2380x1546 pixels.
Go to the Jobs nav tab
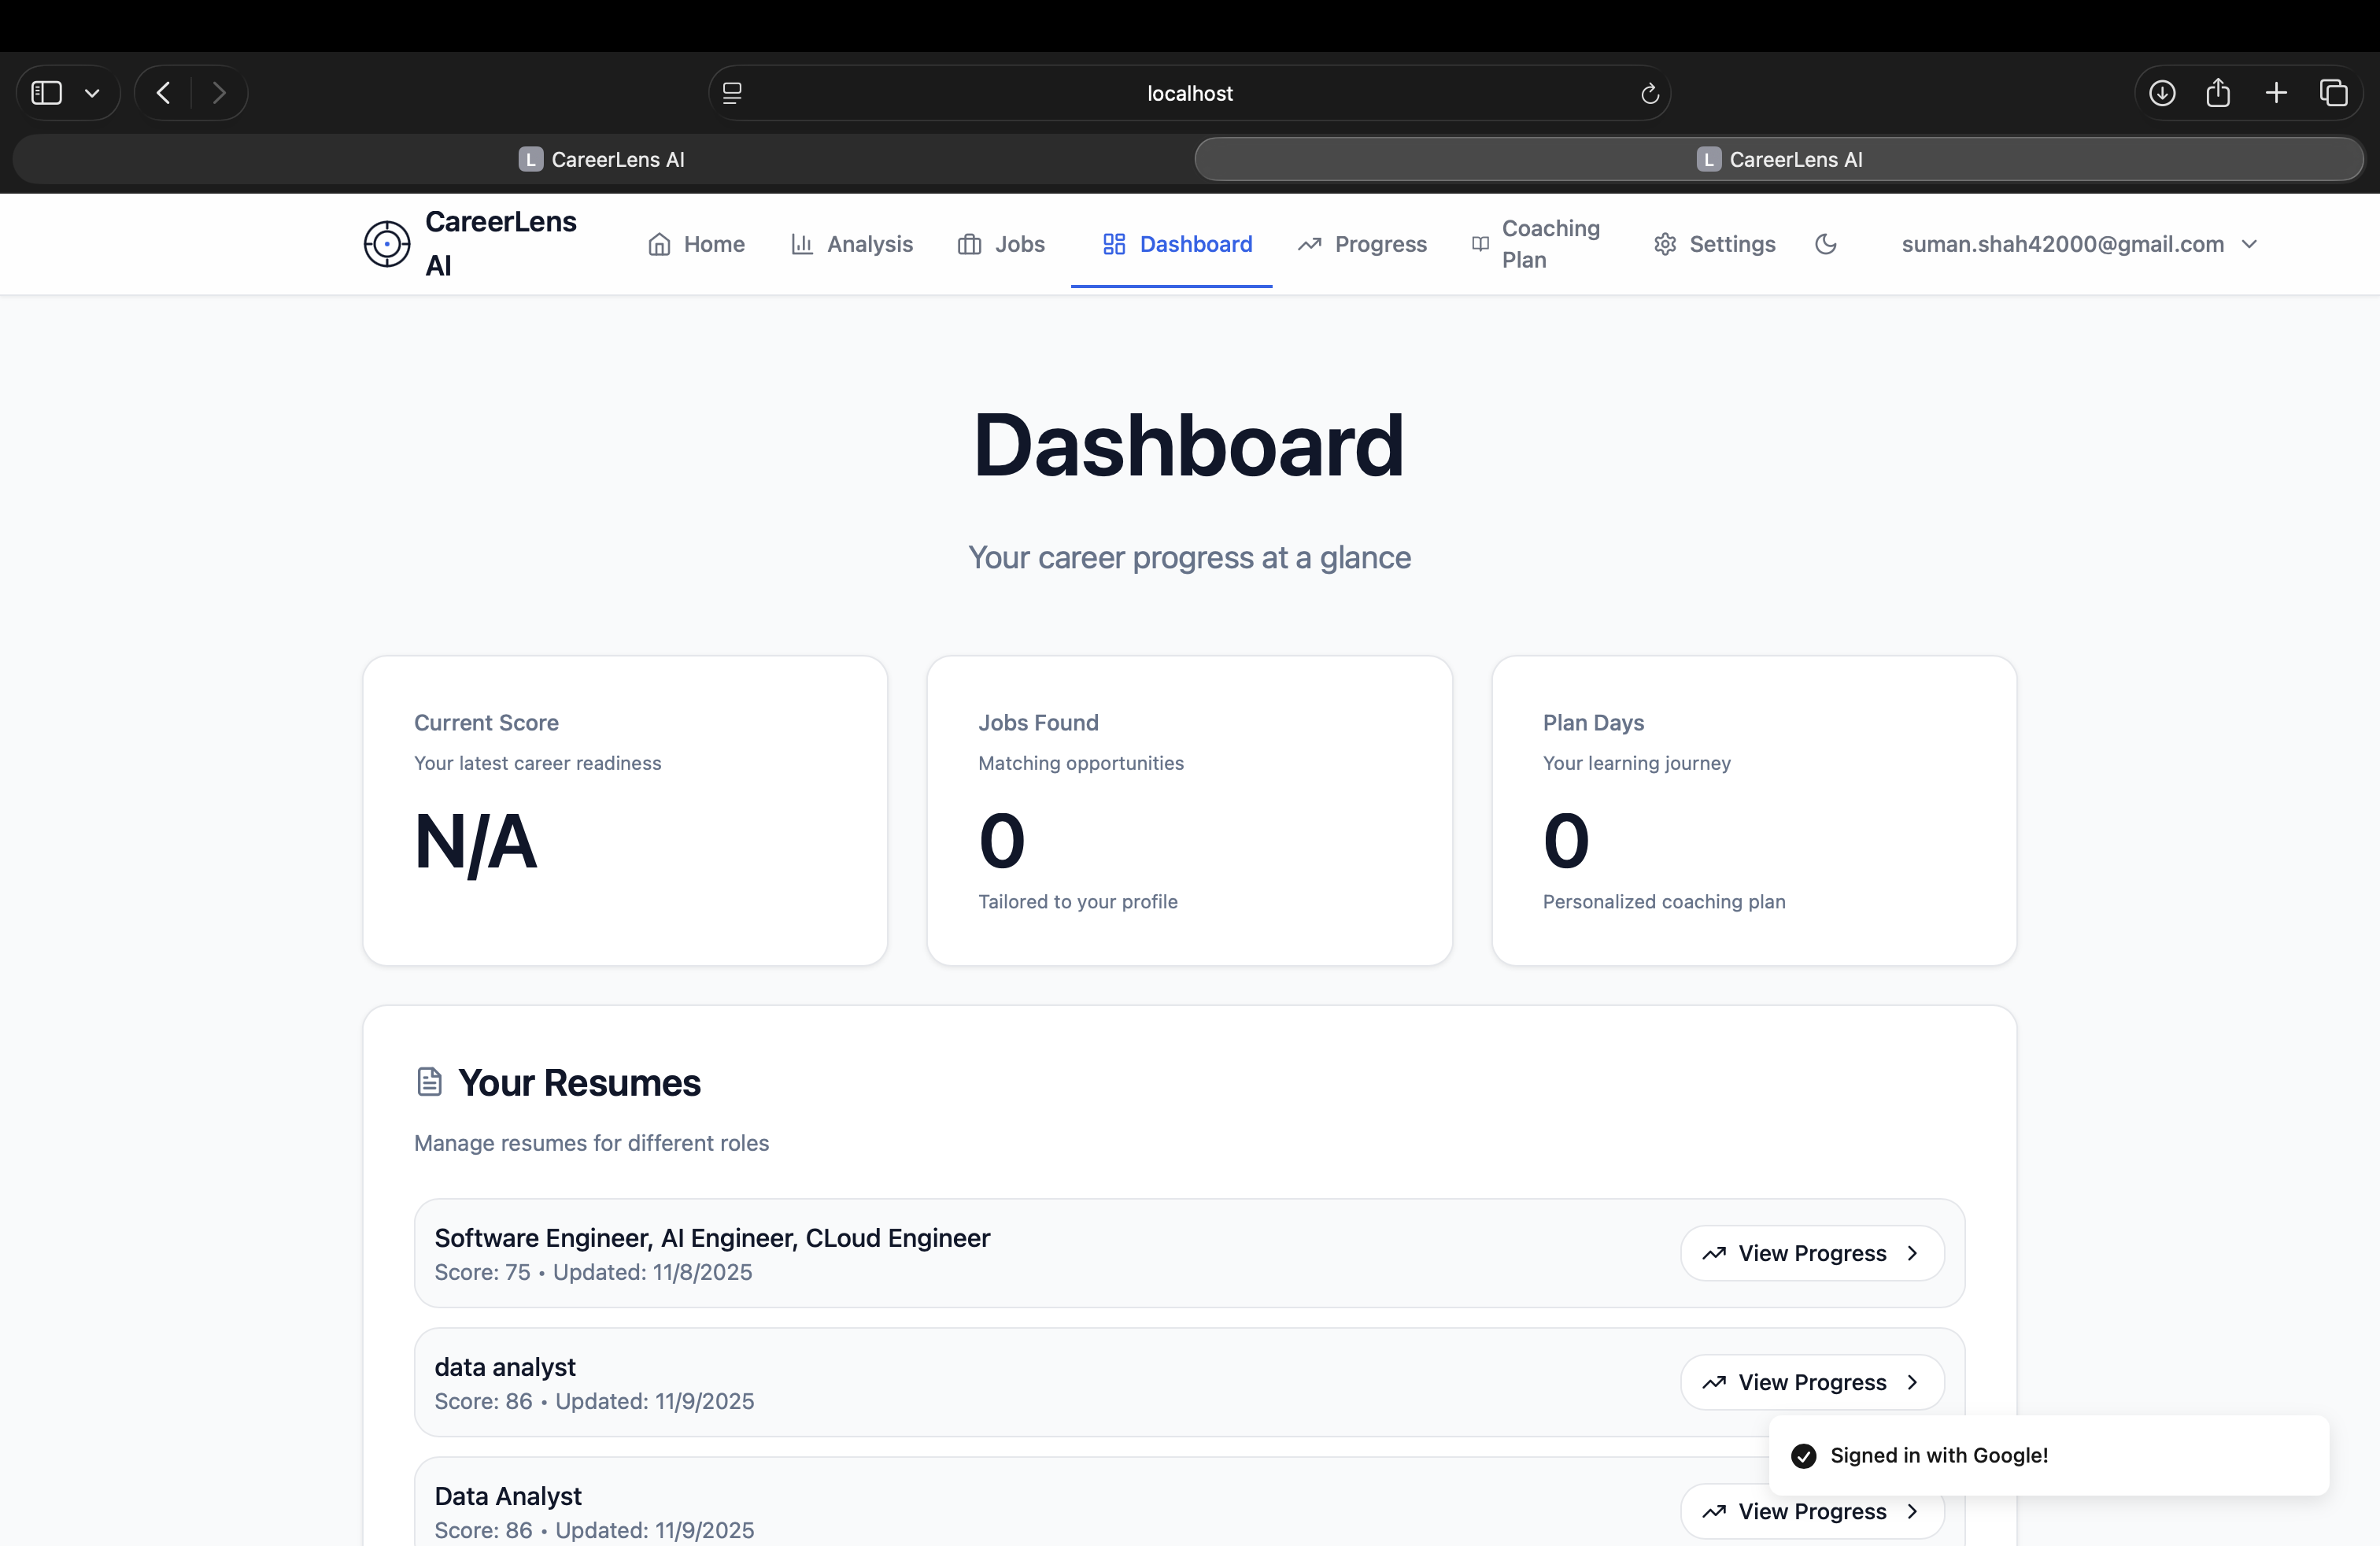(x=1001, y=244)
